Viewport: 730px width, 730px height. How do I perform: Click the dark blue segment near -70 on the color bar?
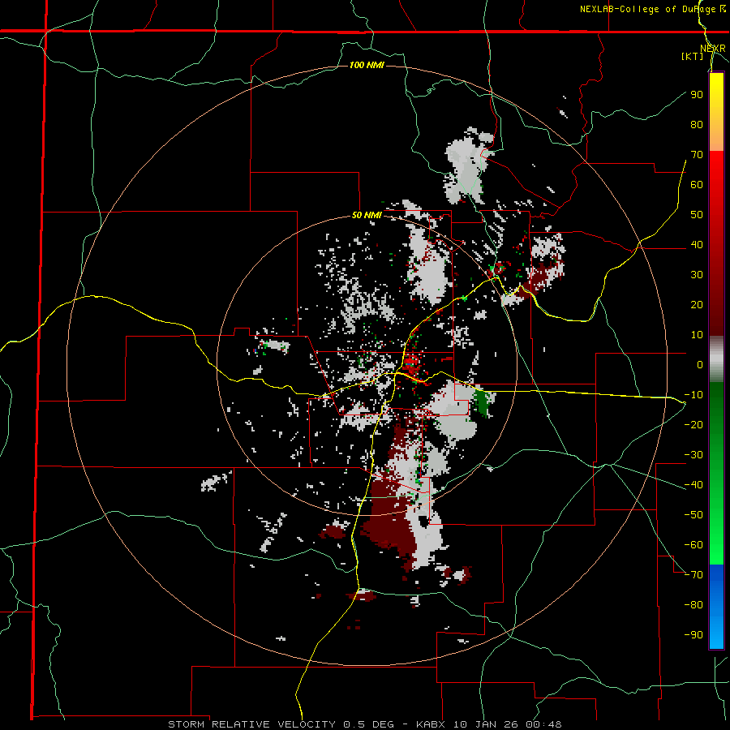pyautogui.click(x=716, y=578)
